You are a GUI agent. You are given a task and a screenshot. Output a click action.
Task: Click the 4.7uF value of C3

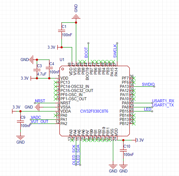tap(42, 74)
